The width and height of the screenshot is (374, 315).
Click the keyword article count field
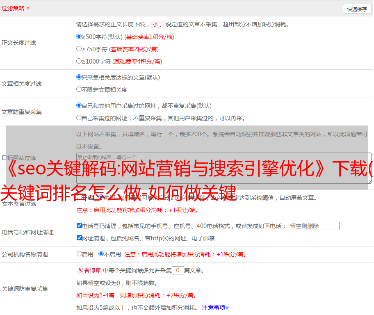(178, 270)
